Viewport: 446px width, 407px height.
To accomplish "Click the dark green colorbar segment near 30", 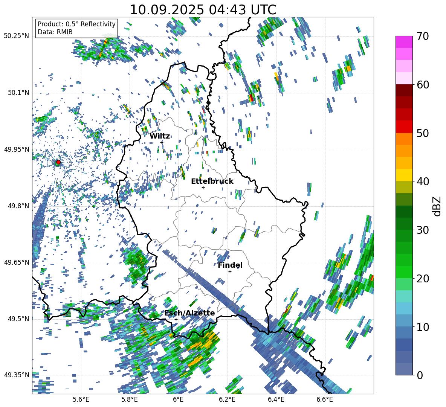I will coord(404,224).
